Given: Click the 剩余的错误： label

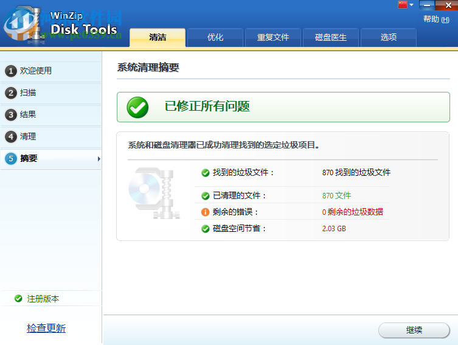Looking at the screenshot, I should coord(235,212).
